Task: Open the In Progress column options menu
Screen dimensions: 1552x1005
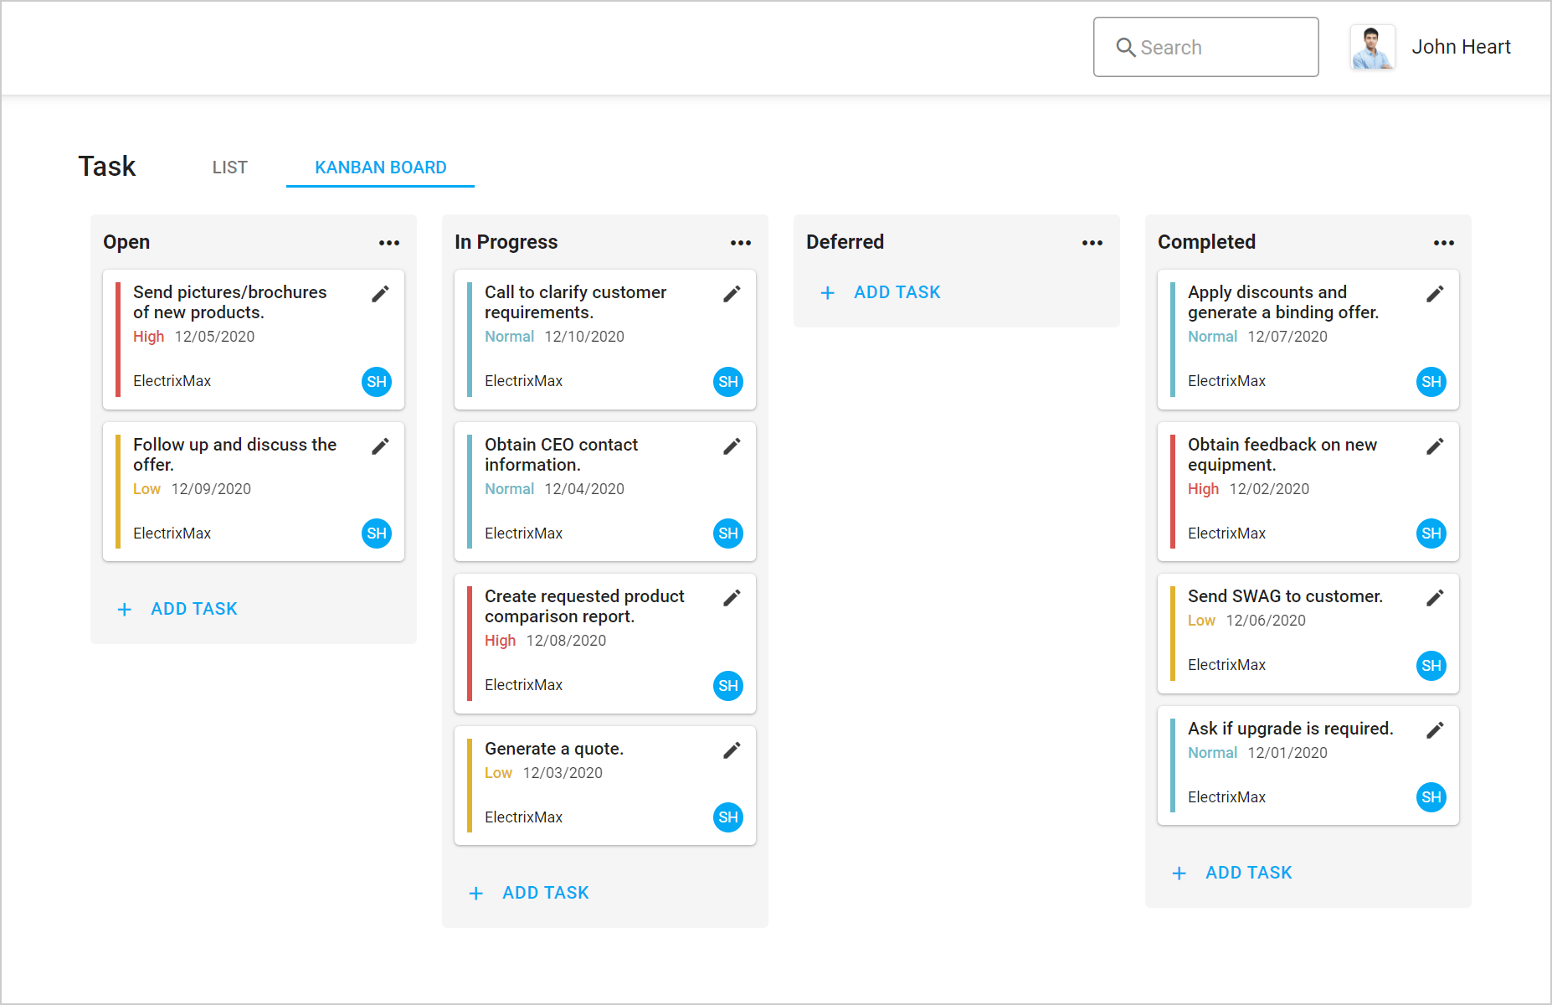Action: click(741, 242)
